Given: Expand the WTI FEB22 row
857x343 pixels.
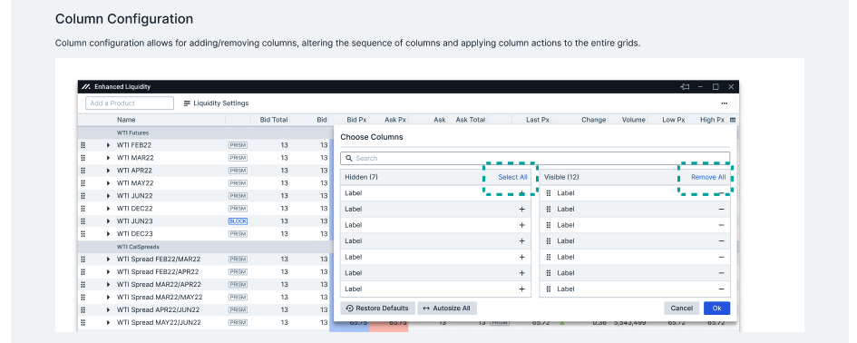Looking at the screenshot, I should tap(108, 145).
